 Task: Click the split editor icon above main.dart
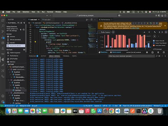(x=92, y=20)
